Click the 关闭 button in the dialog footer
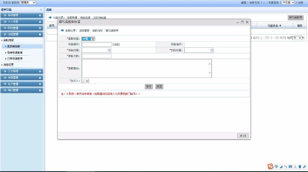308x172 pixels. click(x=243, y=136)
